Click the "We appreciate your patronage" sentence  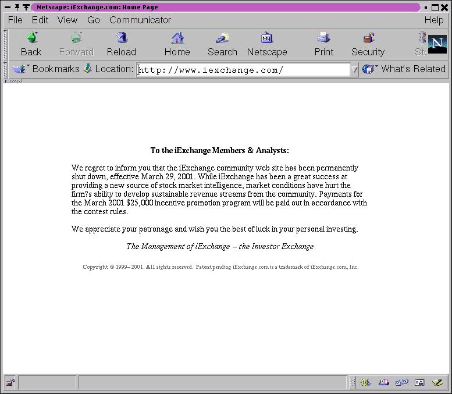(x=215, y=229)
